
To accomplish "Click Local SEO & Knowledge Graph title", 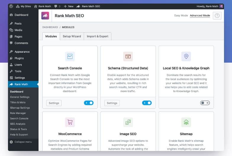I will tap(186, 68).
